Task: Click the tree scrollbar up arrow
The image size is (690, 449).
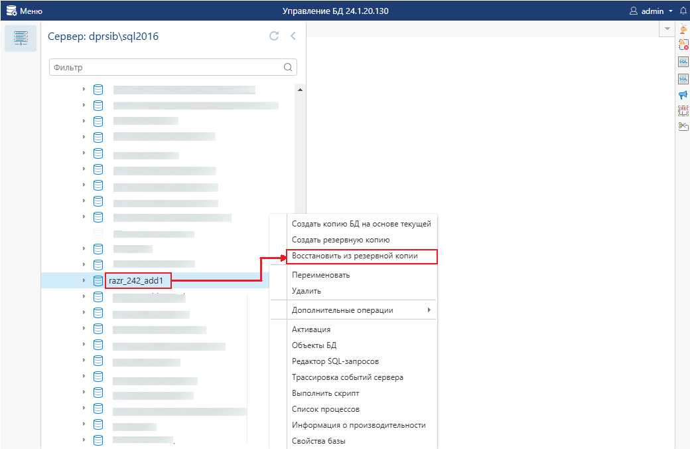Action: coord(300,90)
